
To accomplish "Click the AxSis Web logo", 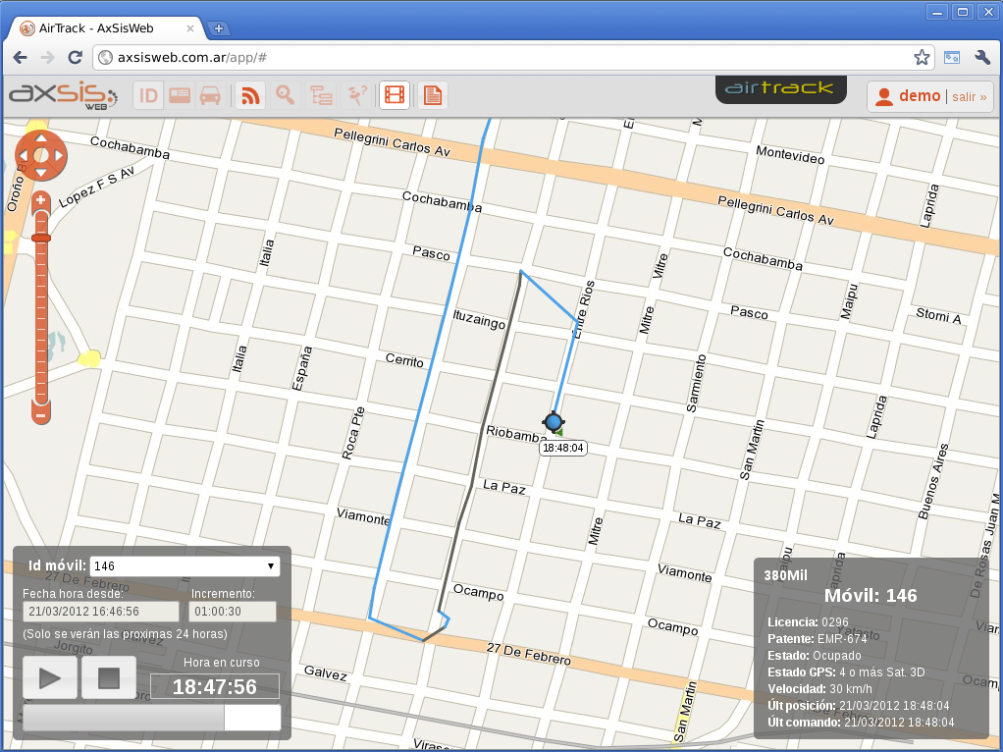I will [63, 95].
